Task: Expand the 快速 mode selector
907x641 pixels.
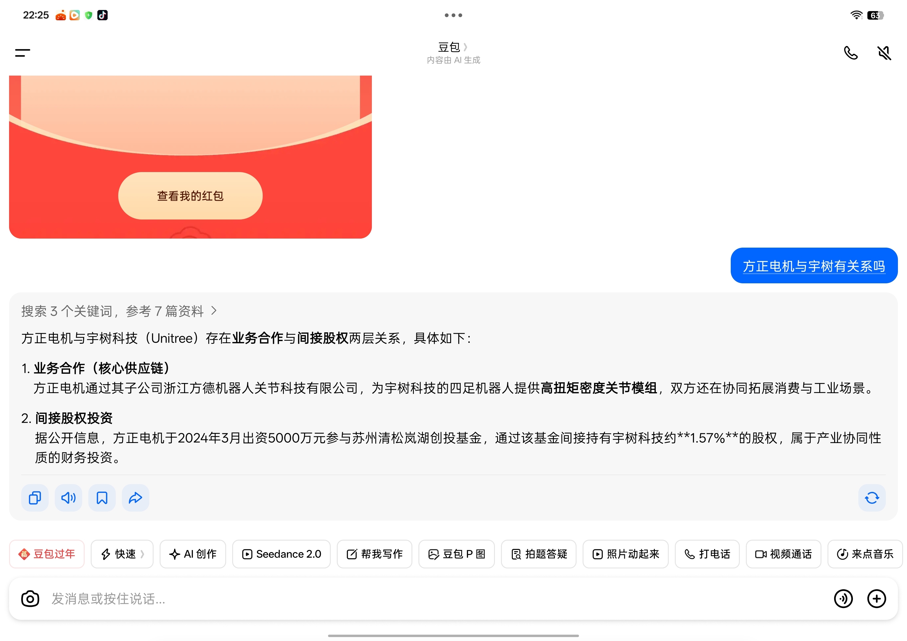Action: pyautogui.click(x=122, y=554)
